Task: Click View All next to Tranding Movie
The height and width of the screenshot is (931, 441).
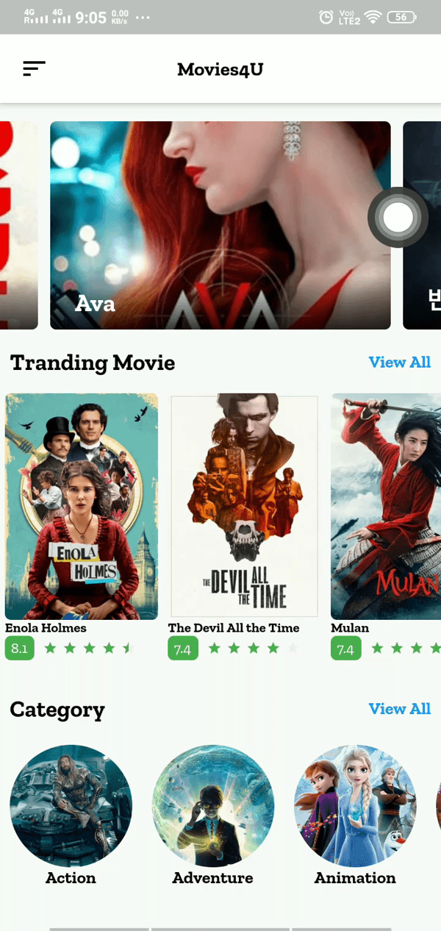Action: [399, 363]
